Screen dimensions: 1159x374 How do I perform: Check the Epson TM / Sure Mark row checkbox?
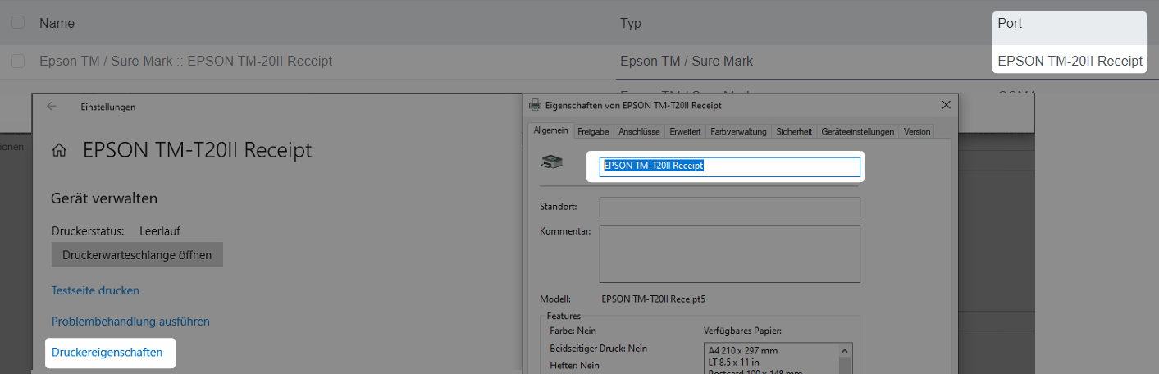18,61
